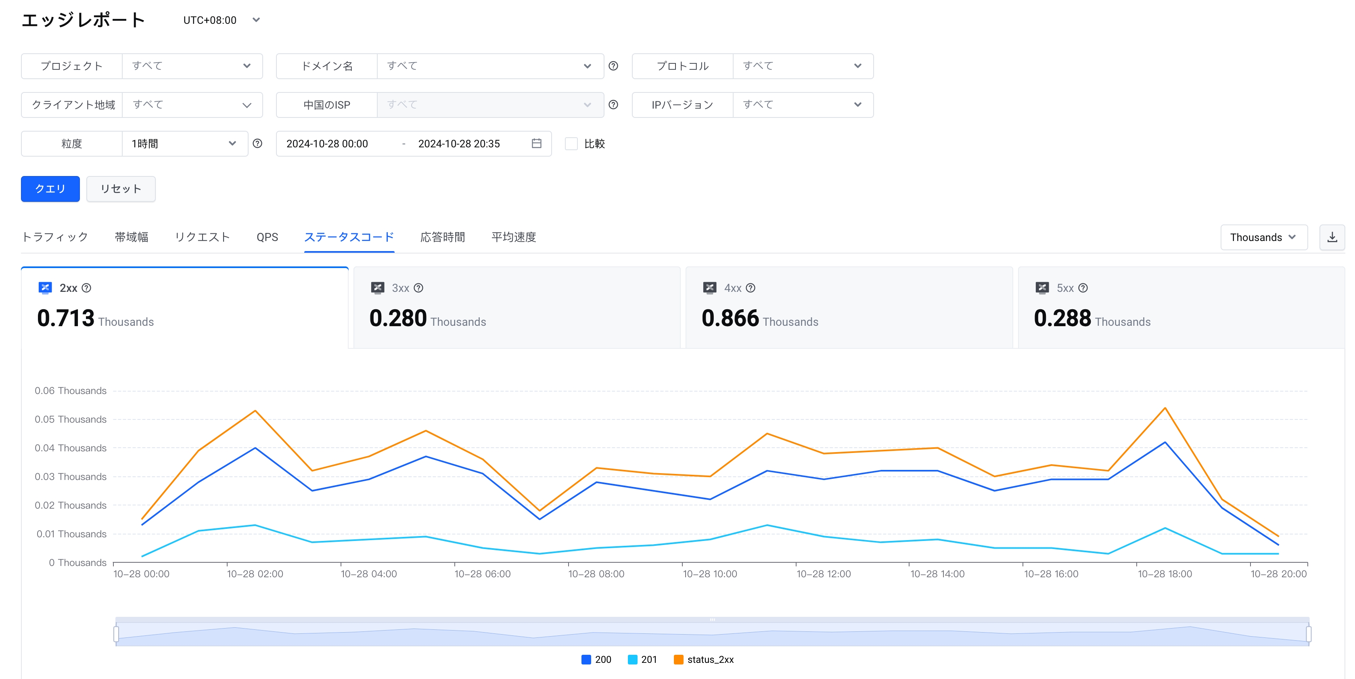Click the help icon beside 3xx
1355x679 pixels.
point(419,288)
